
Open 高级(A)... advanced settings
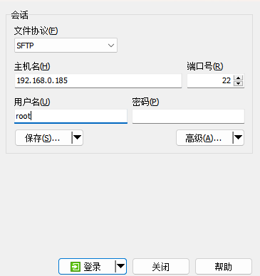pyautogui.click(x=204, y=138)
